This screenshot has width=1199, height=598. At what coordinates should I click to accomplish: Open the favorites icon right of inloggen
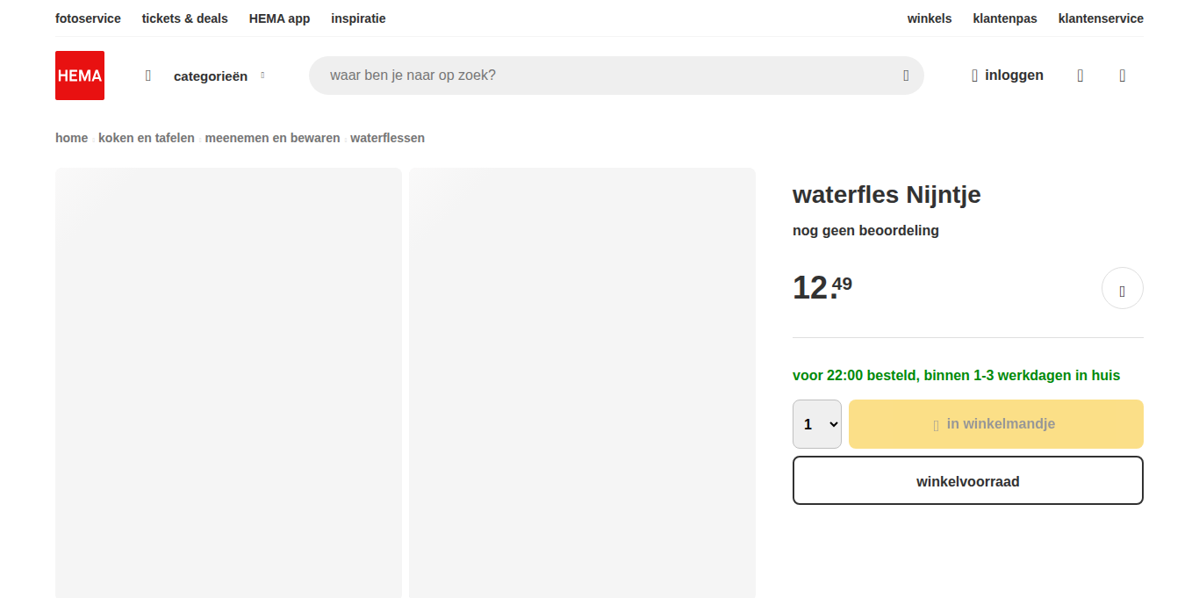tap(1080, 76)
